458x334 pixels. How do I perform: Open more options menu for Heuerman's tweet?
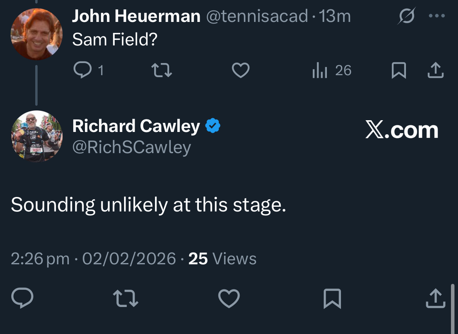[437, 16]
